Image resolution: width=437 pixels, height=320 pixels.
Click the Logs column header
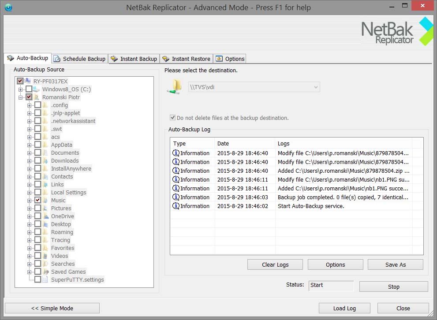click(344, 143)
